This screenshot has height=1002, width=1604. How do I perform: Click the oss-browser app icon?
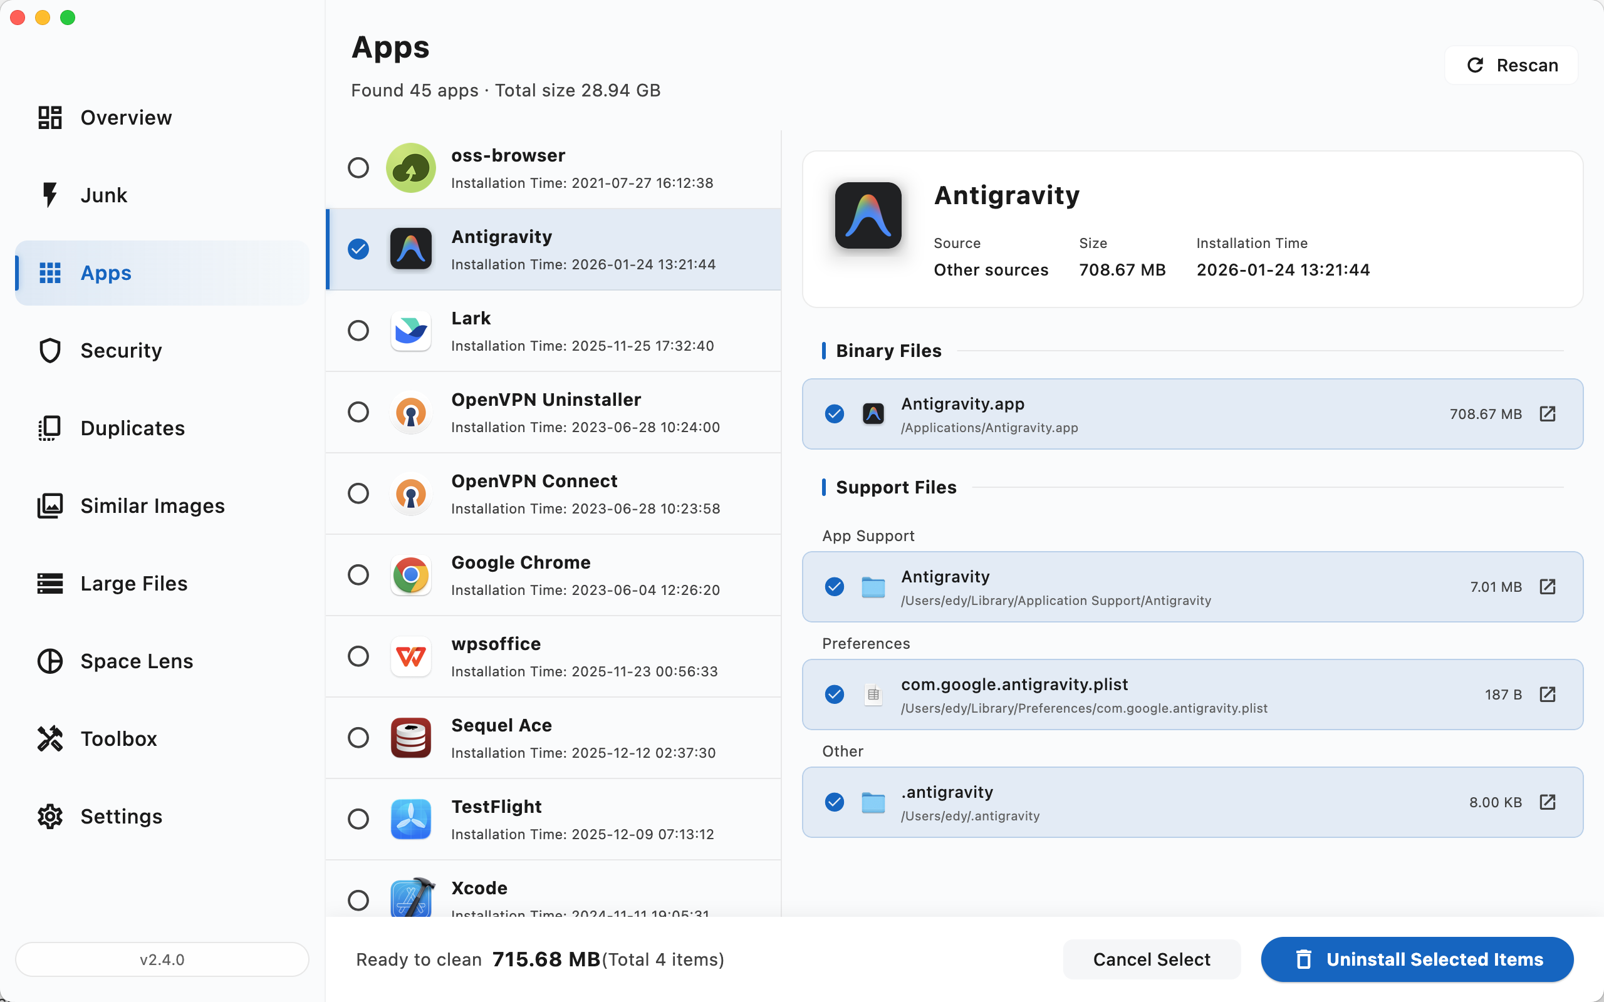(x=411, y=168)
